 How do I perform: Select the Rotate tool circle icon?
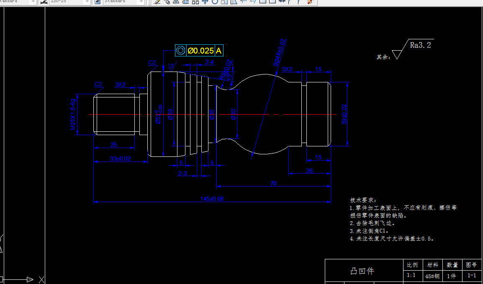click(x=215, y=3)
